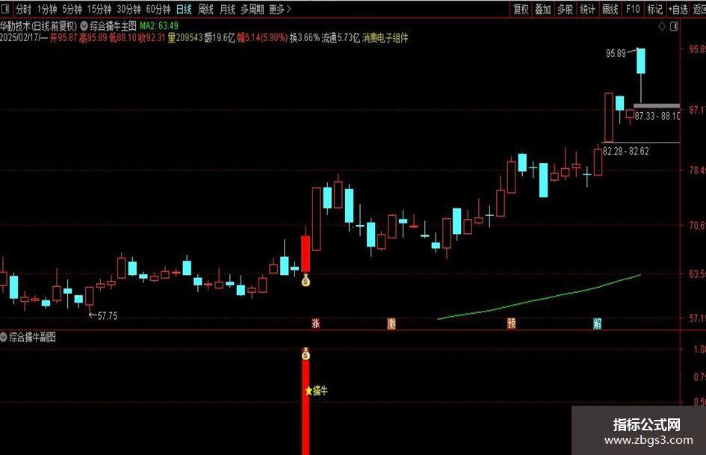Open the 统计 statistics tool
The width and height of the screenshot is (706, 455).
click(x=587, y=9)
